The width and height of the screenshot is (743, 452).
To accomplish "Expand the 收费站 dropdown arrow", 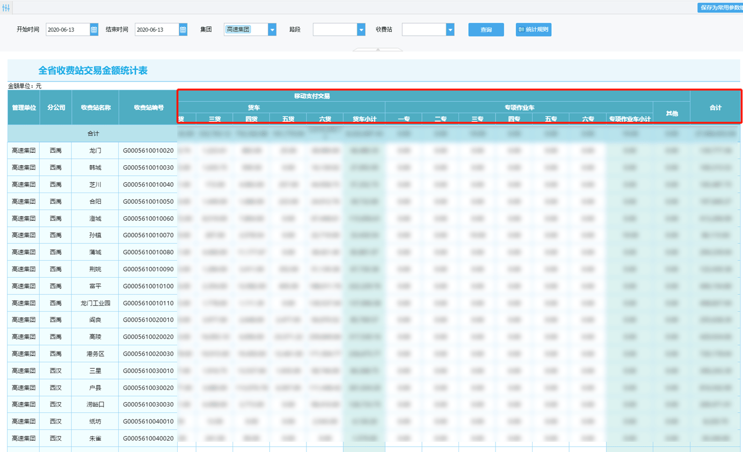I will (450, 29).
